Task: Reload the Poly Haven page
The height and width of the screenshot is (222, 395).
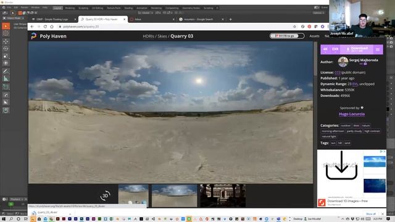Action: tap(45, 27)
